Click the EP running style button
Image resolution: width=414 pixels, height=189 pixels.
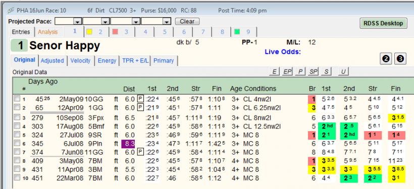287,72
